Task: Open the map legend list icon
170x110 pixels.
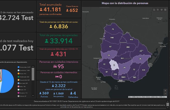Action: pos(158,10)
